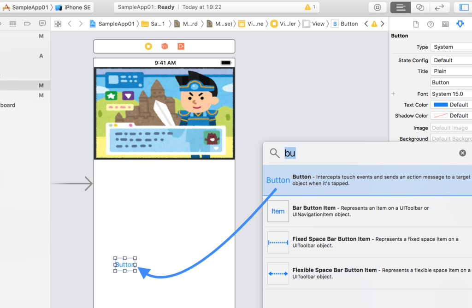This screenshot has width=472, height=308.
Task: Select Bar Button Item in library
Action: [367, 211]
